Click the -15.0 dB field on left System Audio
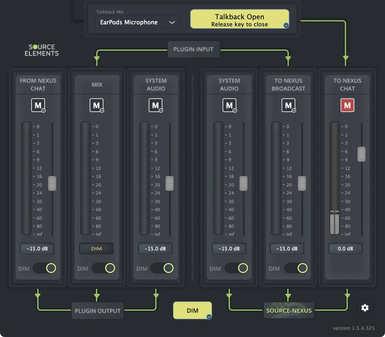This screenshot has height=337, width=385. coord(155,248)
